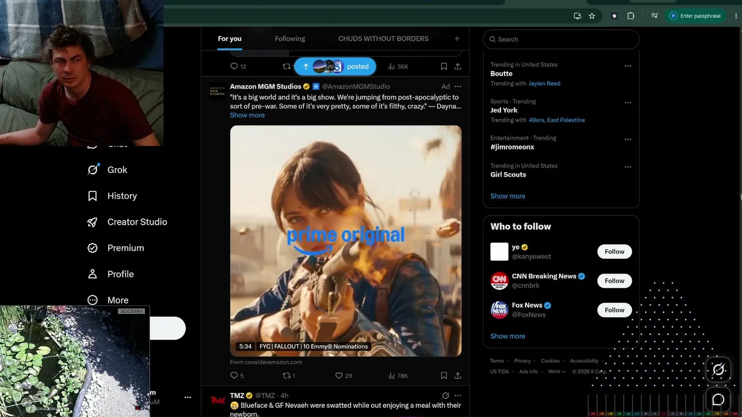Open options menu for TMZ post
742x417 pixels.
click(457, 396)
